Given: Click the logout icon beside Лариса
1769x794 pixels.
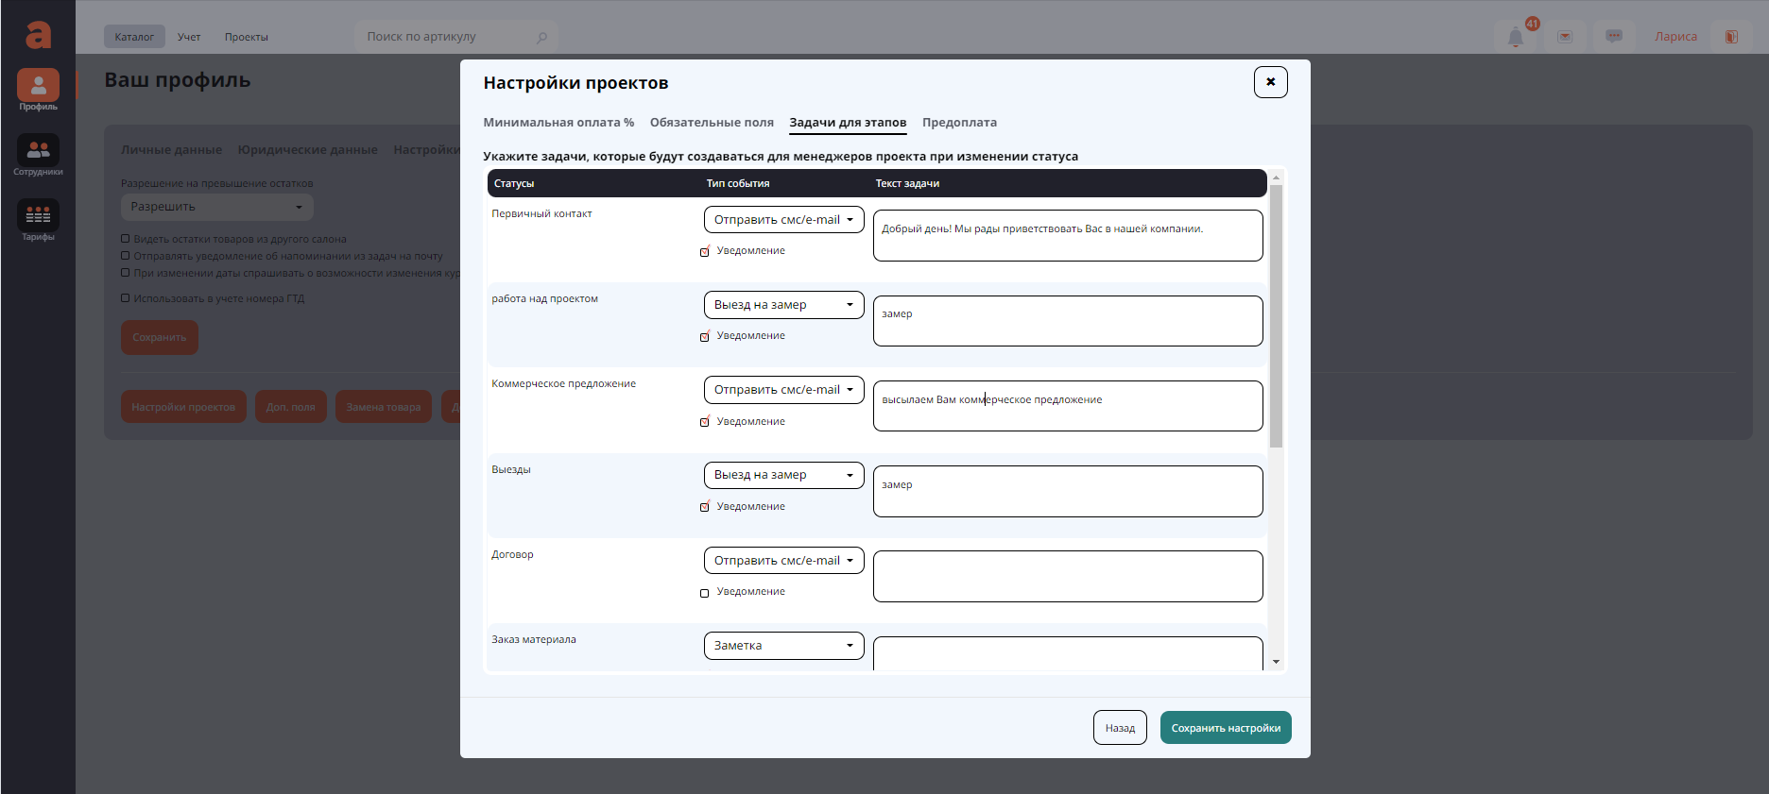Looking at the screenshot, I should [x=1731, y=37].
